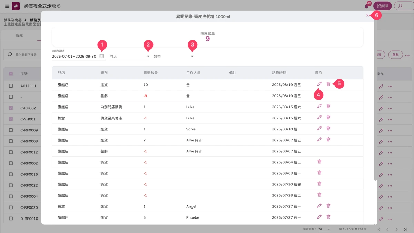Image resolution: width=414 pixels, height=233 pixels.
Task: Tick the checkbox for row C-RF0020
Action: coord(11,207)
